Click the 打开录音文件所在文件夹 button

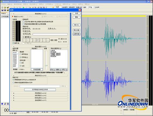click(40, 89)
